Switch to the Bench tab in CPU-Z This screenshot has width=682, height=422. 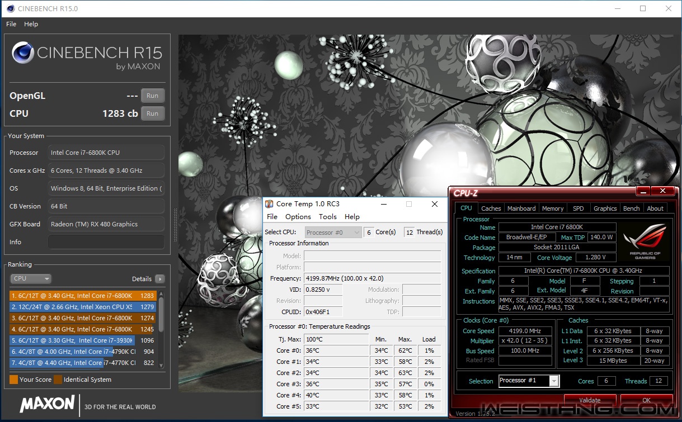click(x=632, y=208)
